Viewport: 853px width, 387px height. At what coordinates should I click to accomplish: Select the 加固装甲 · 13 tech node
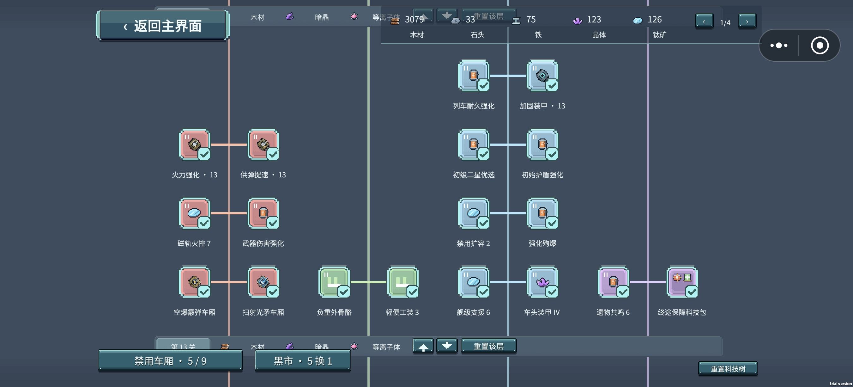click(542, 76)
